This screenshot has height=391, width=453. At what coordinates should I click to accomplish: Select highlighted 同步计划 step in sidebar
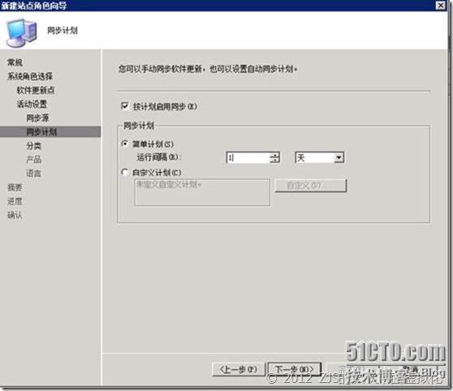(50, 131)
